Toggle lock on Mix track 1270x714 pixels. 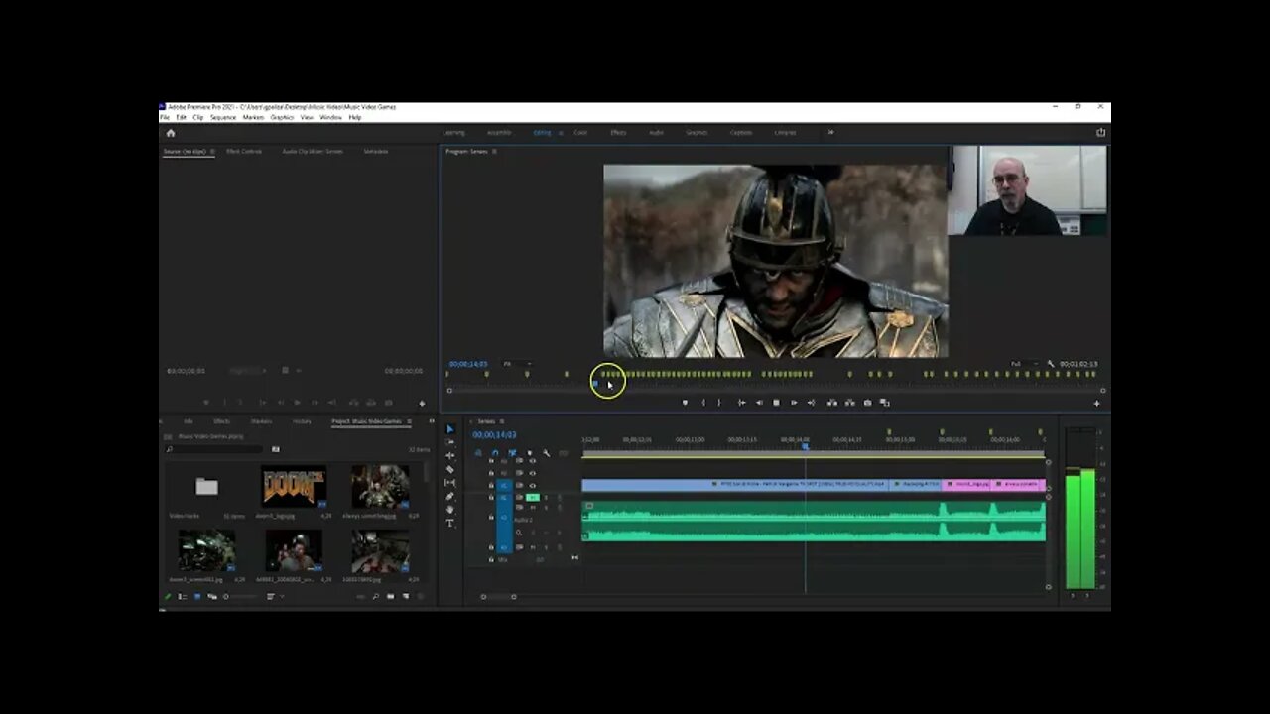(x=491, y=559)
